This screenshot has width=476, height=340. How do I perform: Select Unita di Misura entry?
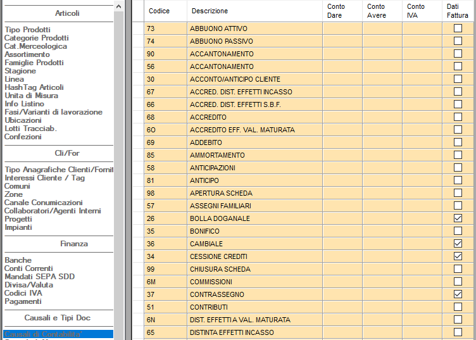click(x=31, y=96)
